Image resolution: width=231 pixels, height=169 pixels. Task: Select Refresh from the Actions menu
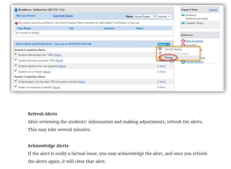pyautogui.click(x=168, y=58)
